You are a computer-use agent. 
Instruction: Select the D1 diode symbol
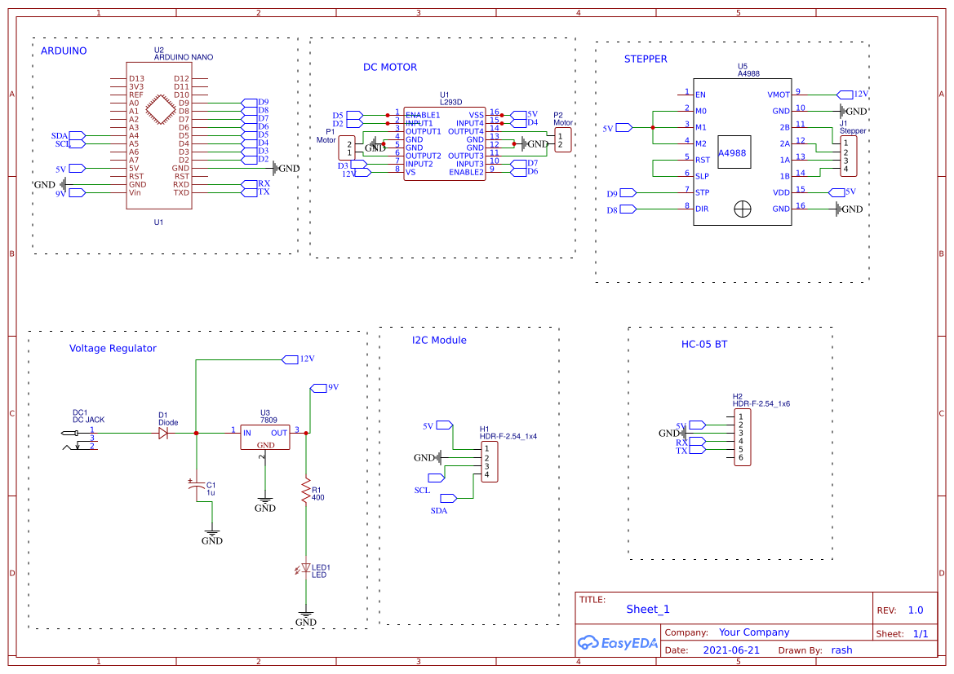click(164, 434)
